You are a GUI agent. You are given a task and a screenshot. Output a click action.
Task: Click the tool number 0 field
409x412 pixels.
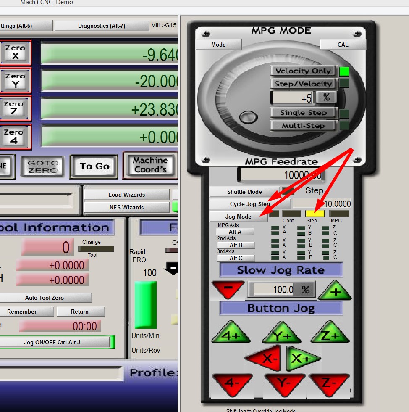48,247
